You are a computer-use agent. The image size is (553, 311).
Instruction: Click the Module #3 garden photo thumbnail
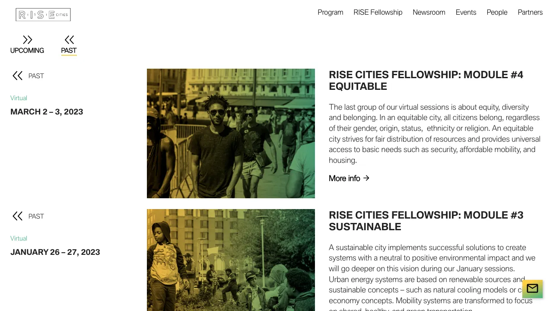(231, 260)
